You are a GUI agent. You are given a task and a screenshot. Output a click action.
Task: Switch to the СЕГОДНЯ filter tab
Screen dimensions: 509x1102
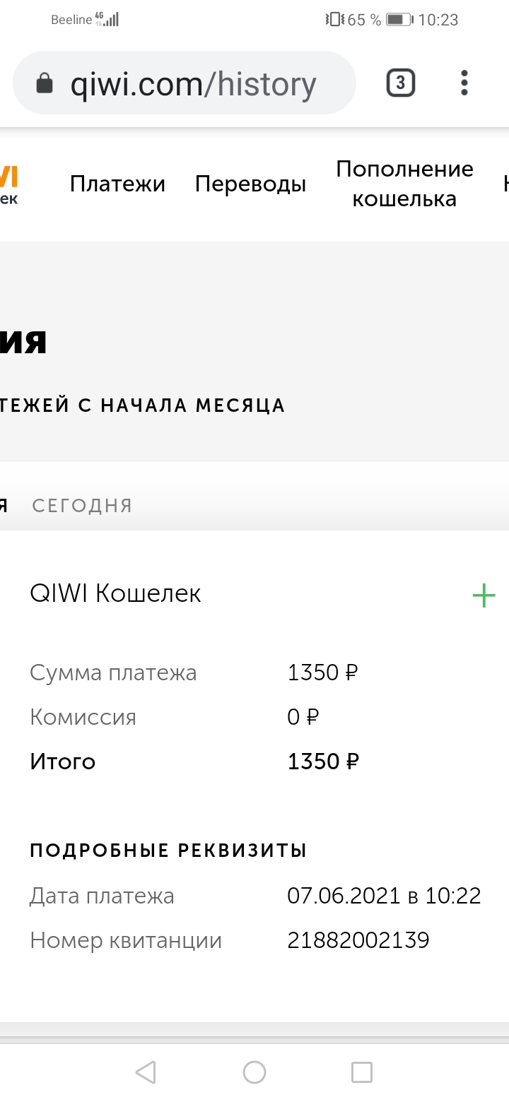(82, 506)
